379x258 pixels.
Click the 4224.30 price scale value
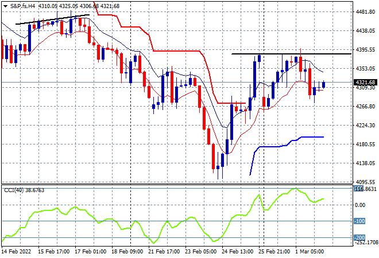tap(365, 125)
